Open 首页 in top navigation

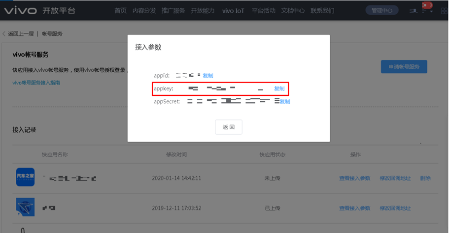(121, 10)
